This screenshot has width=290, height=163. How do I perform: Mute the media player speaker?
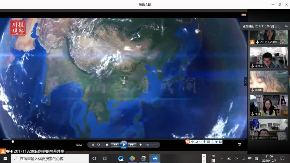[x=141, y=145]
